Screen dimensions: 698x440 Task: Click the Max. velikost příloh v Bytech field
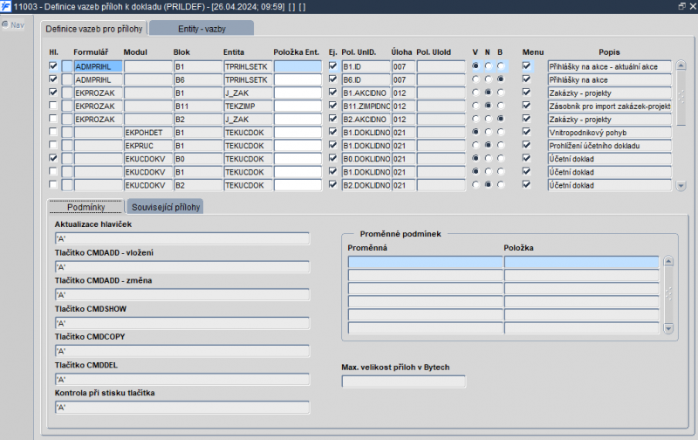403,381
